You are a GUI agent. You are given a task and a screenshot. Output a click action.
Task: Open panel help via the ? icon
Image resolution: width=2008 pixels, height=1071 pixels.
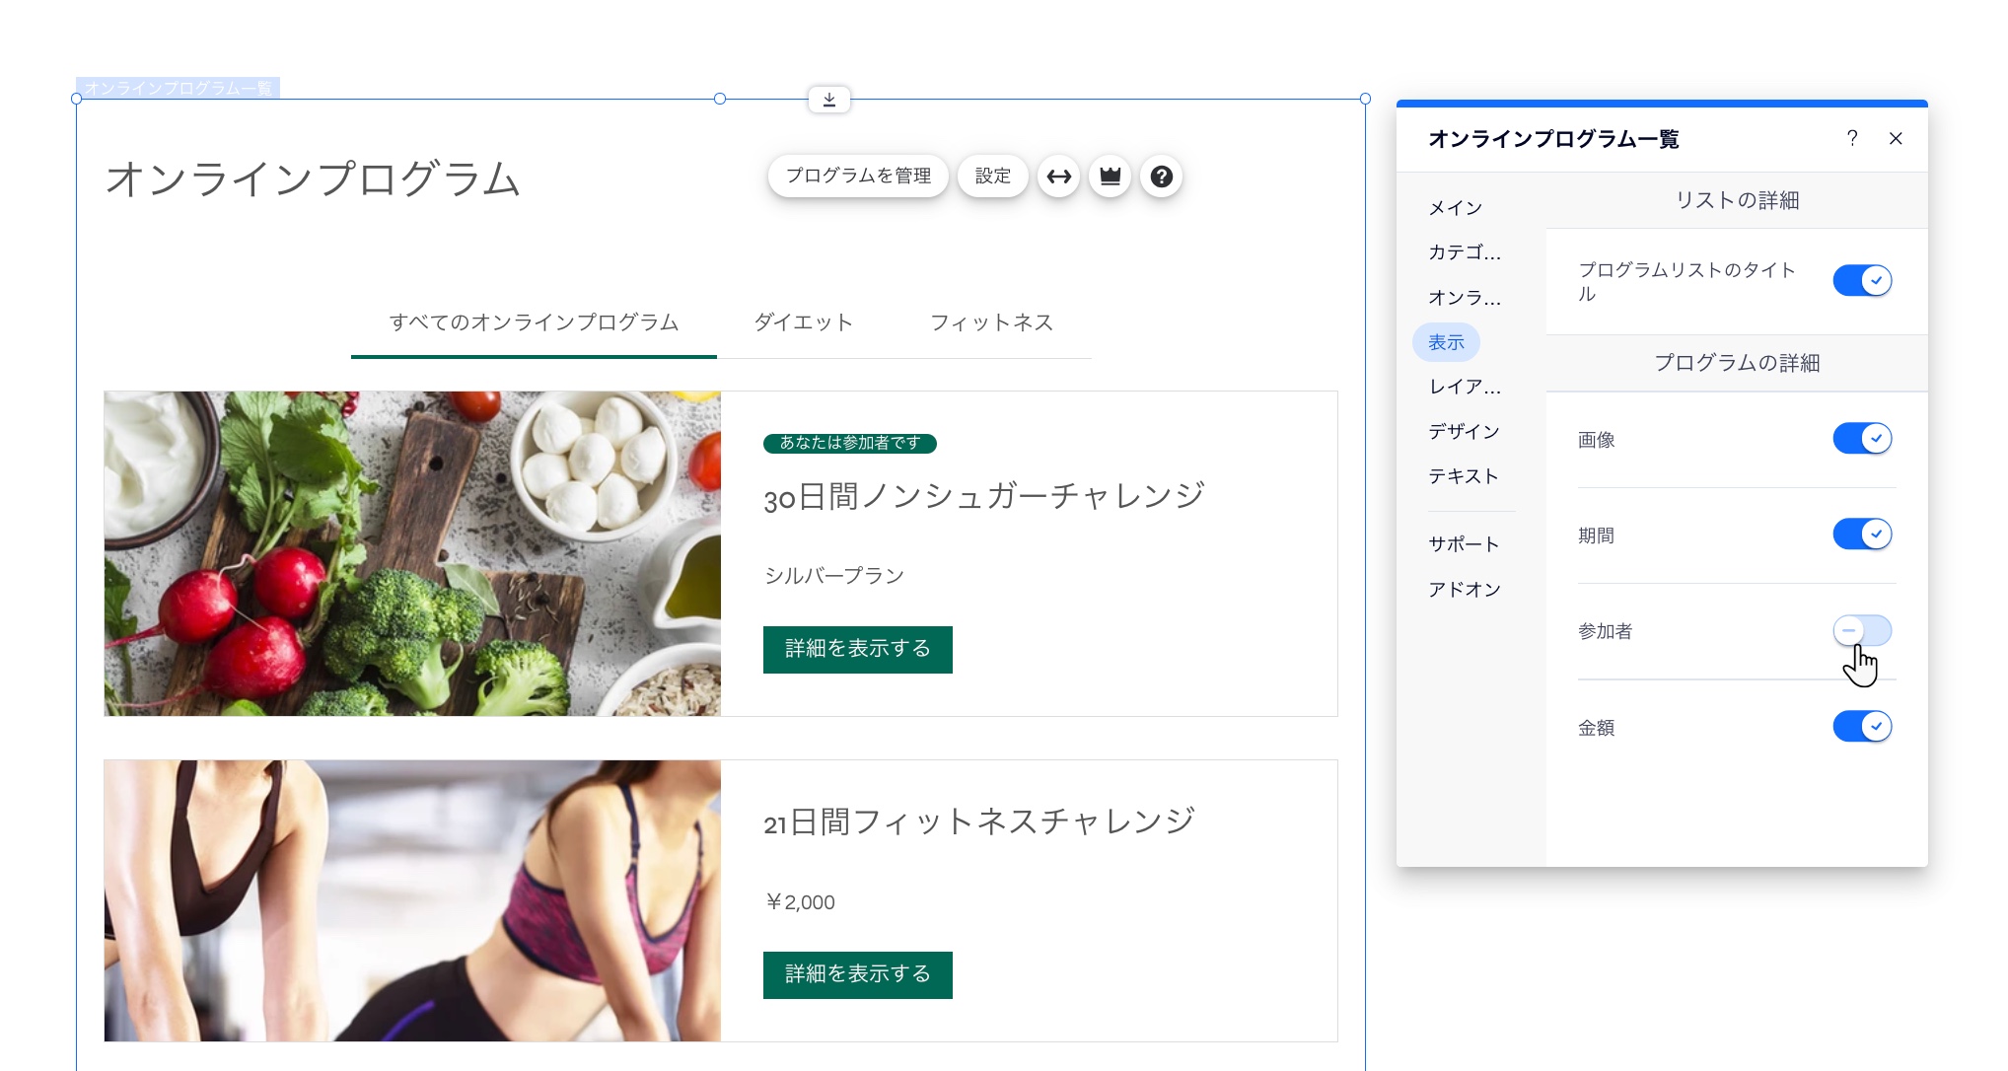[x=1852, y=139]
